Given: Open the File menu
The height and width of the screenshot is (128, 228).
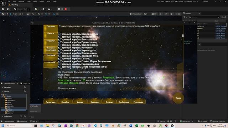Looking at the screenshot, I should 9,1.
